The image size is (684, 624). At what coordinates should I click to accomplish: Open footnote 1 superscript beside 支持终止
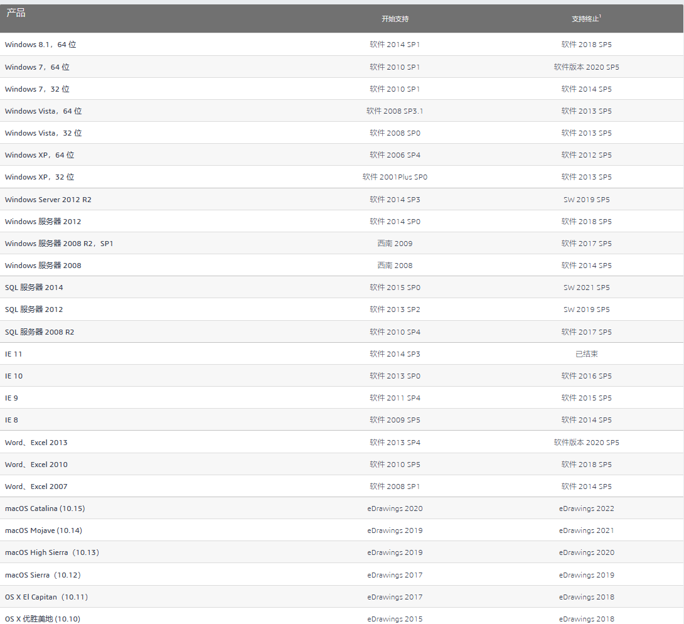tap(600, 16)
